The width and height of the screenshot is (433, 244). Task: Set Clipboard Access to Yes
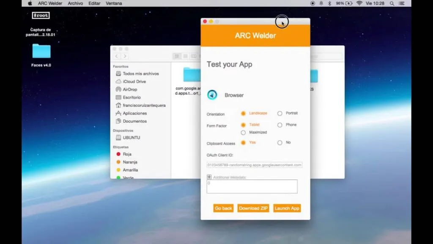[x=243, y=143]
